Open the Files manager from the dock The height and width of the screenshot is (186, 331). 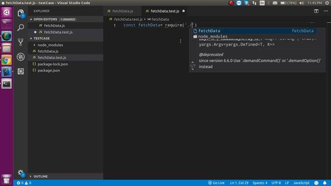click(7, 48)
